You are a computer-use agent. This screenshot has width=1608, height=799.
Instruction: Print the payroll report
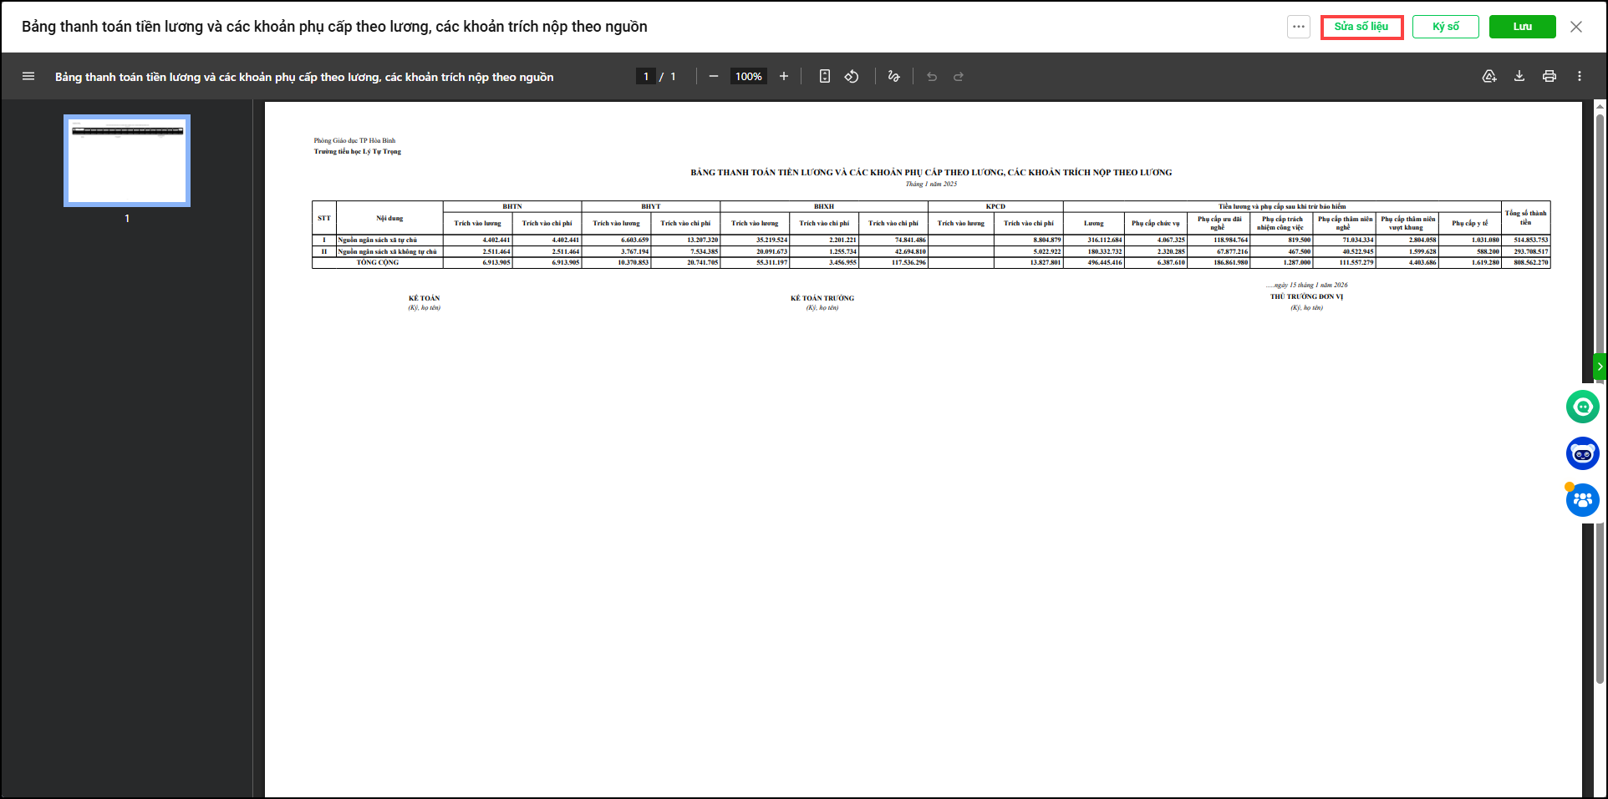(1549, 76)
